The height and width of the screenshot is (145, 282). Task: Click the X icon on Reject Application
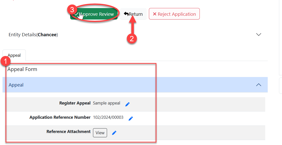pyautogui.click(x=155, y=14)
